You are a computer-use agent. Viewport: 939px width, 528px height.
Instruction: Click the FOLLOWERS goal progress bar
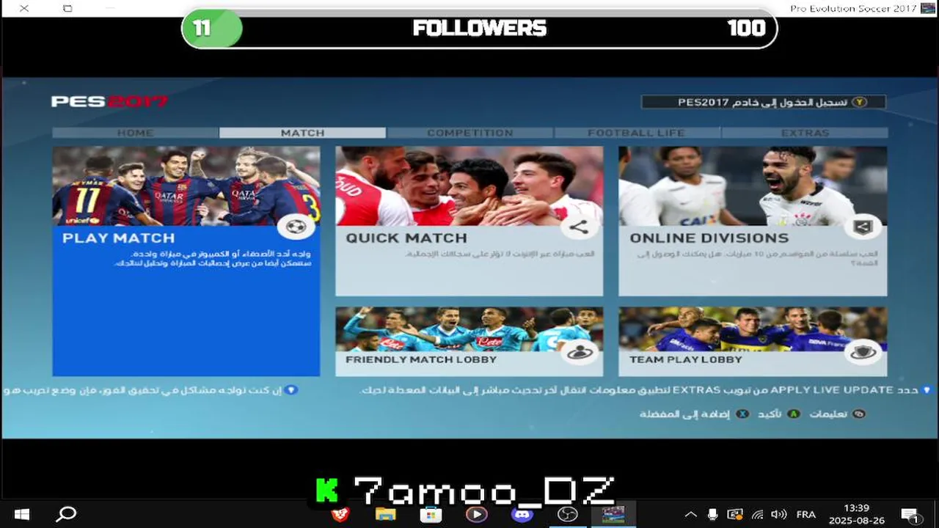(x=479, y=29)
